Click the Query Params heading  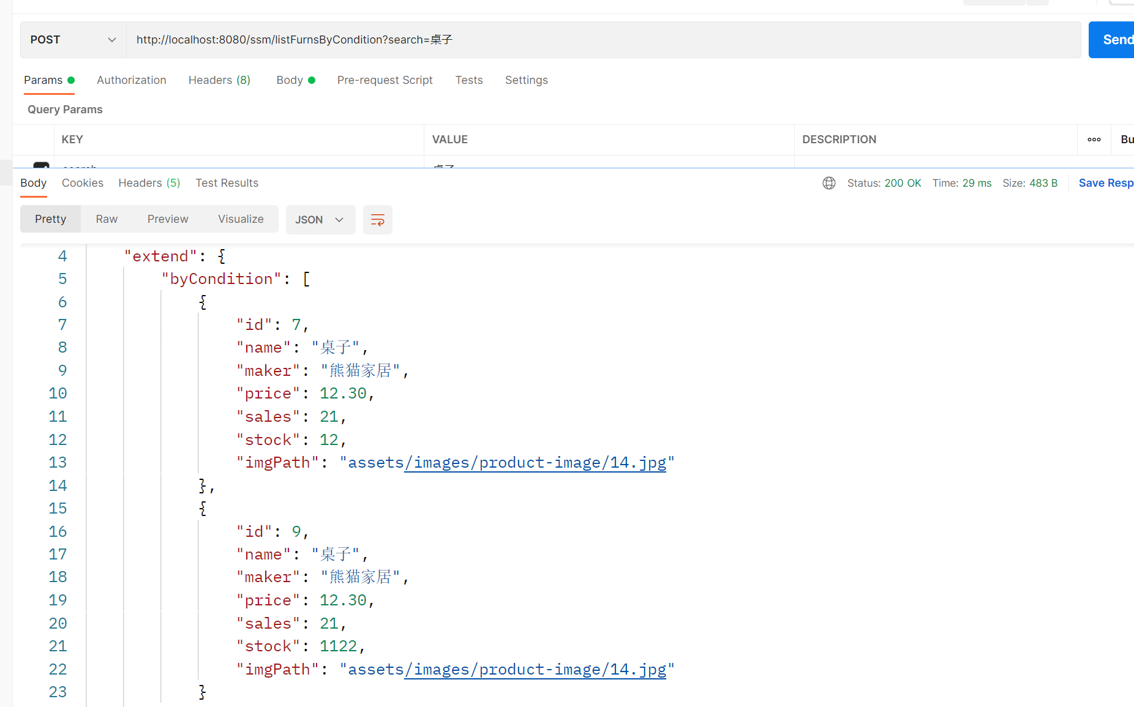point(65,110)
